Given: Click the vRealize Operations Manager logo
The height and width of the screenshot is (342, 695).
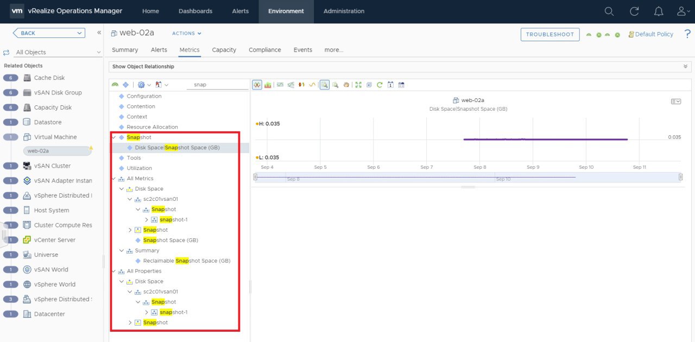Looking at the screenshot, I should click(17, 11).
